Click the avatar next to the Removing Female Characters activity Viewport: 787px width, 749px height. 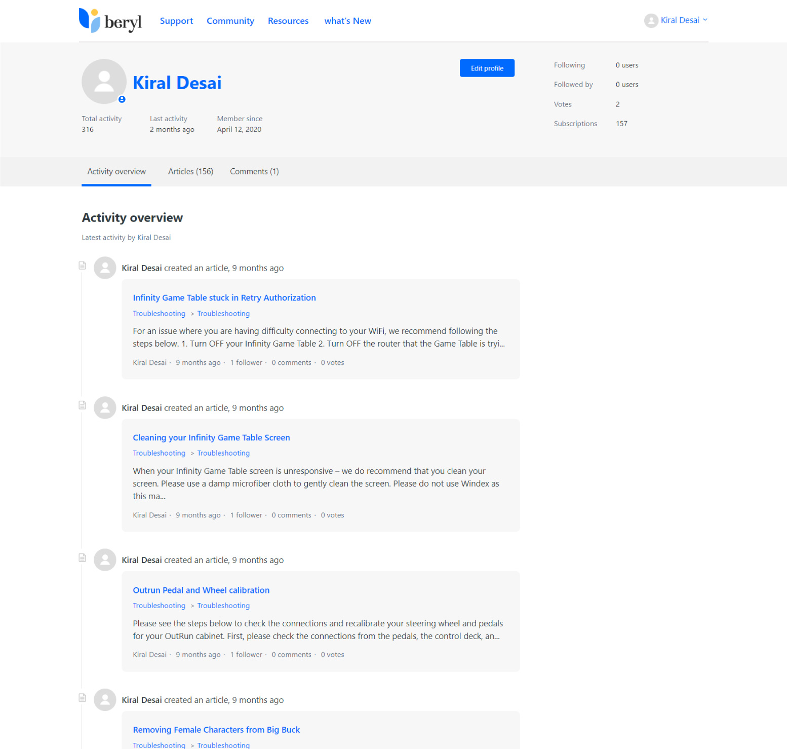tap(105, 699)
